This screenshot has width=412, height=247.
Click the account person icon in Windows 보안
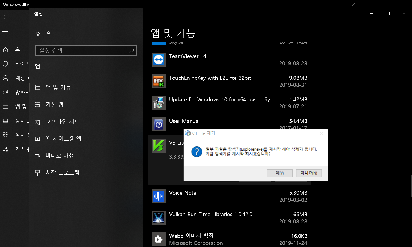[x=5, y=78]
